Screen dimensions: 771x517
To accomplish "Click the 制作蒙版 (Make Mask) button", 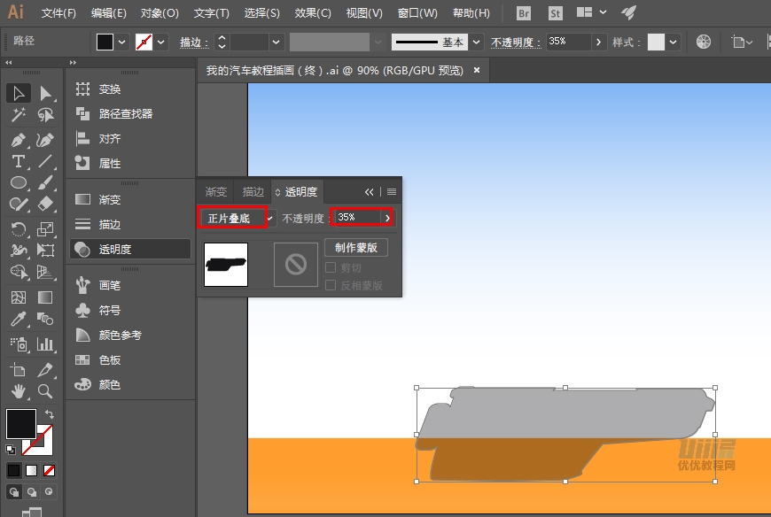I will tap(356, 248).
